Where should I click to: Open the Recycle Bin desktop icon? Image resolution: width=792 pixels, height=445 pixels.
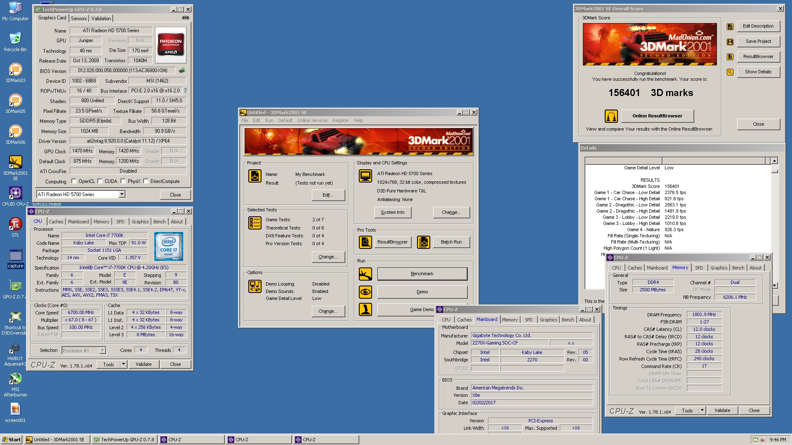tap(15, 42)
